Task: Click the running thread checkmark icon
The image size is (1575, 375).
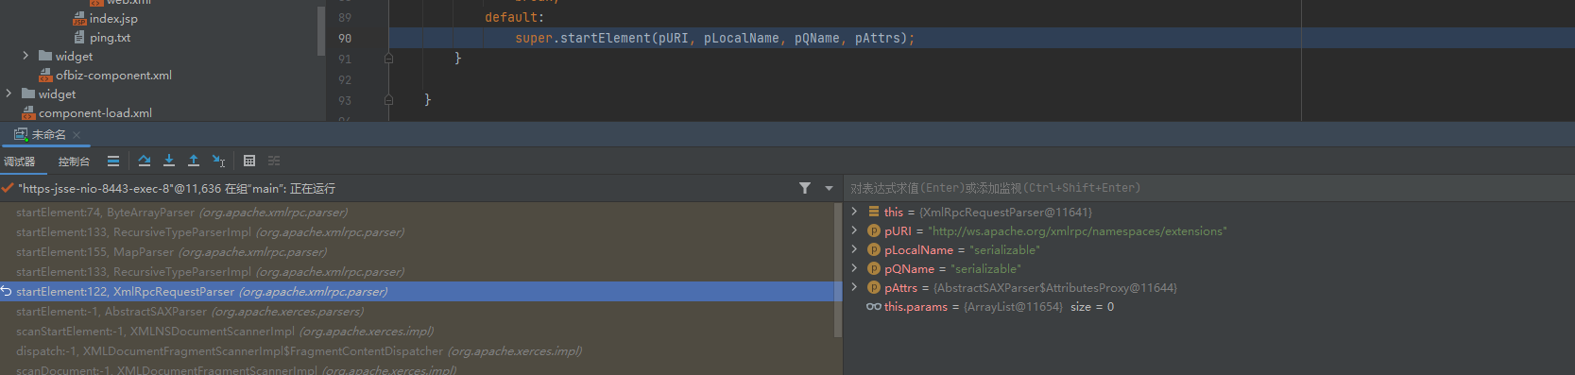Action: point(8,188)
